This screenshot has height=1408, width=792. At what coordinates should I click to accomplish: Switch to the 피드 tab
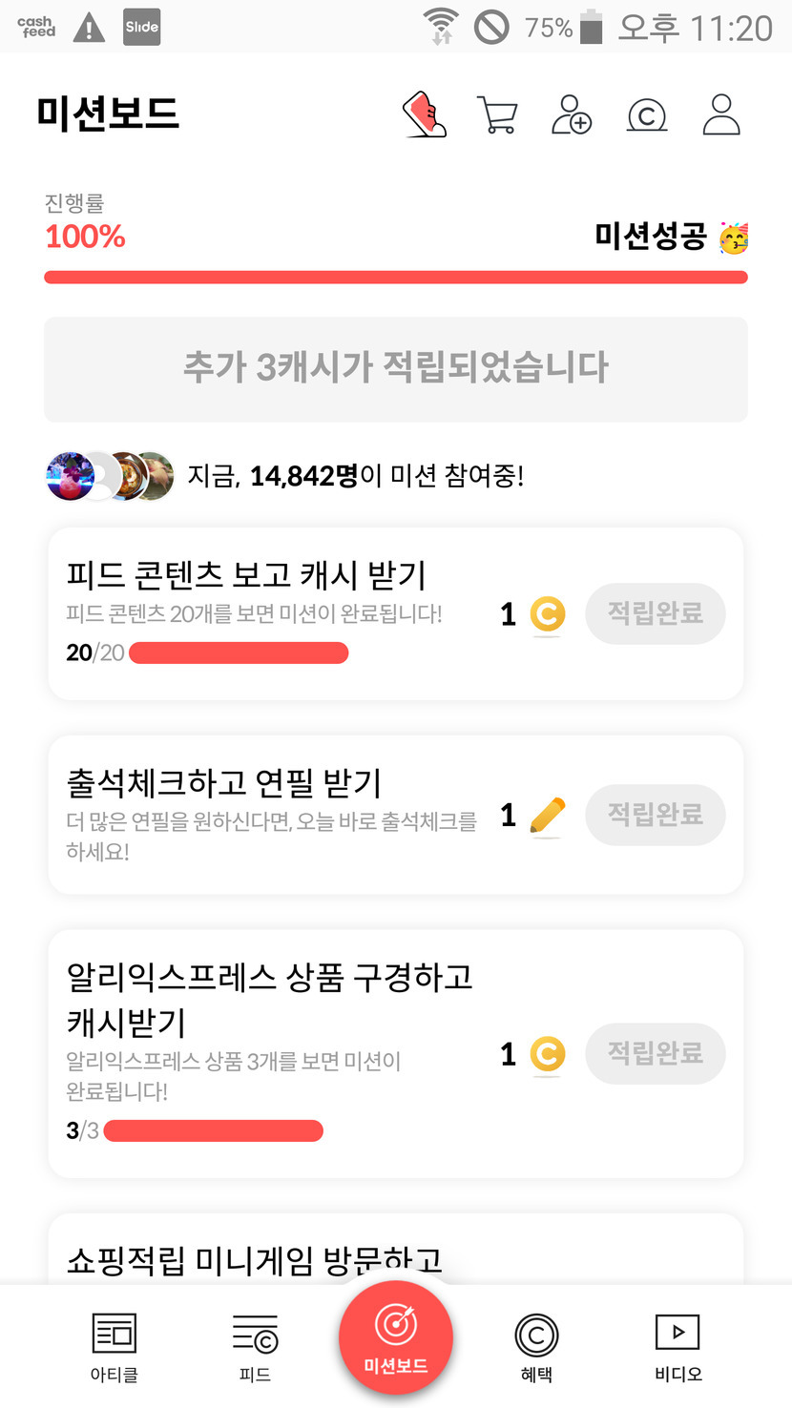click(255, 1346)
